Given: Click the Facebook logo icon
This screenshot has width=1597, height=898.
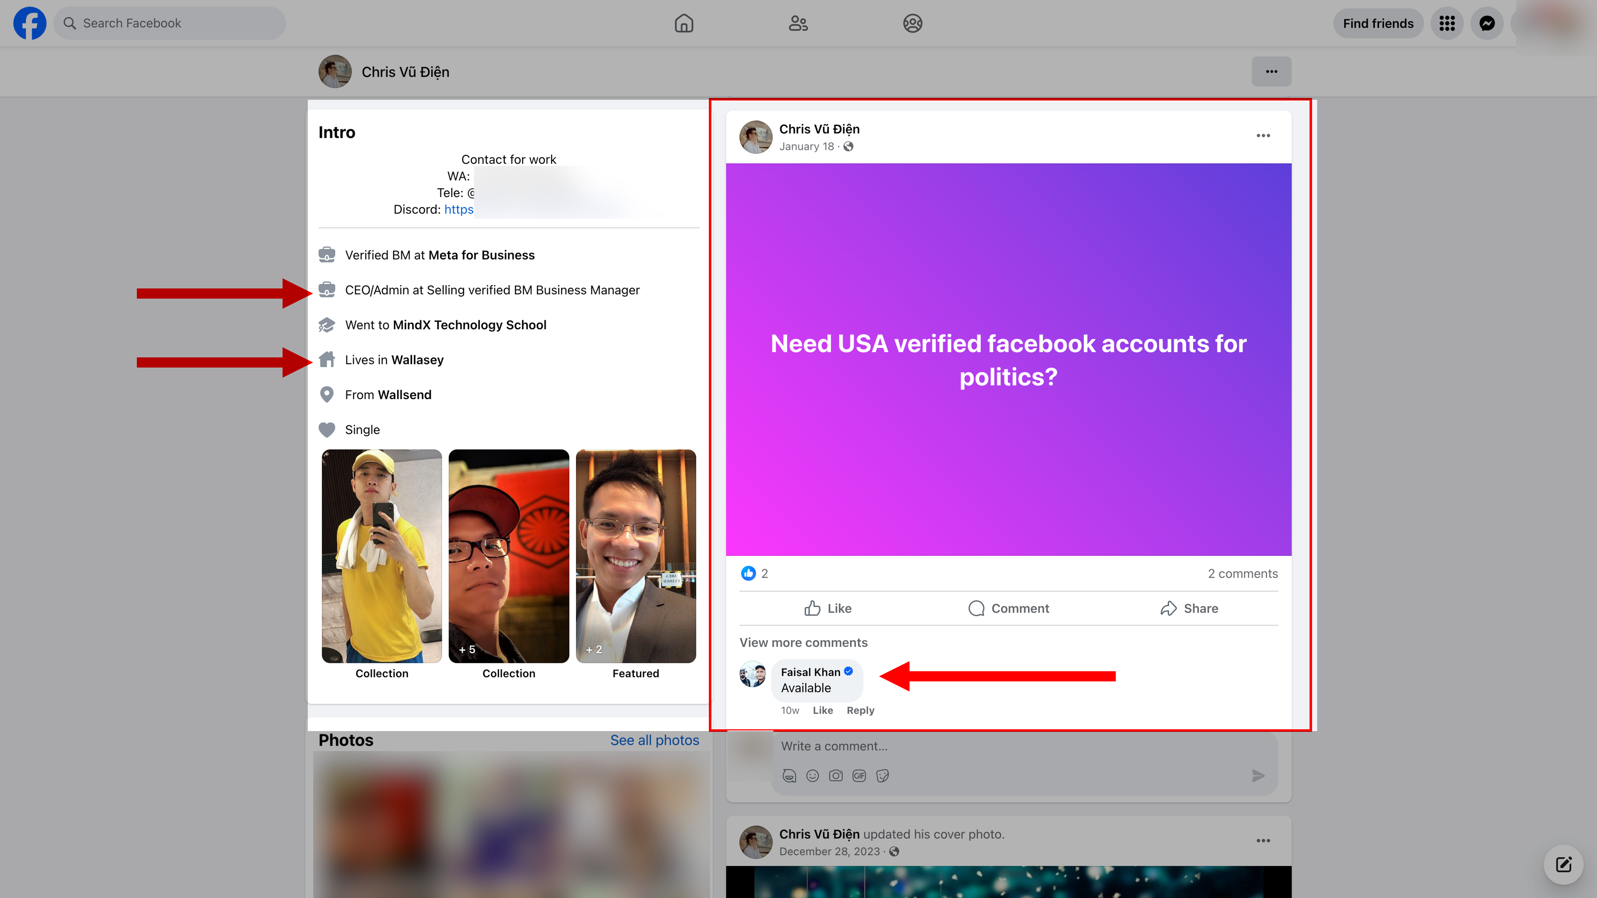Looking at the screenshot, I should [x=29, y=23].
